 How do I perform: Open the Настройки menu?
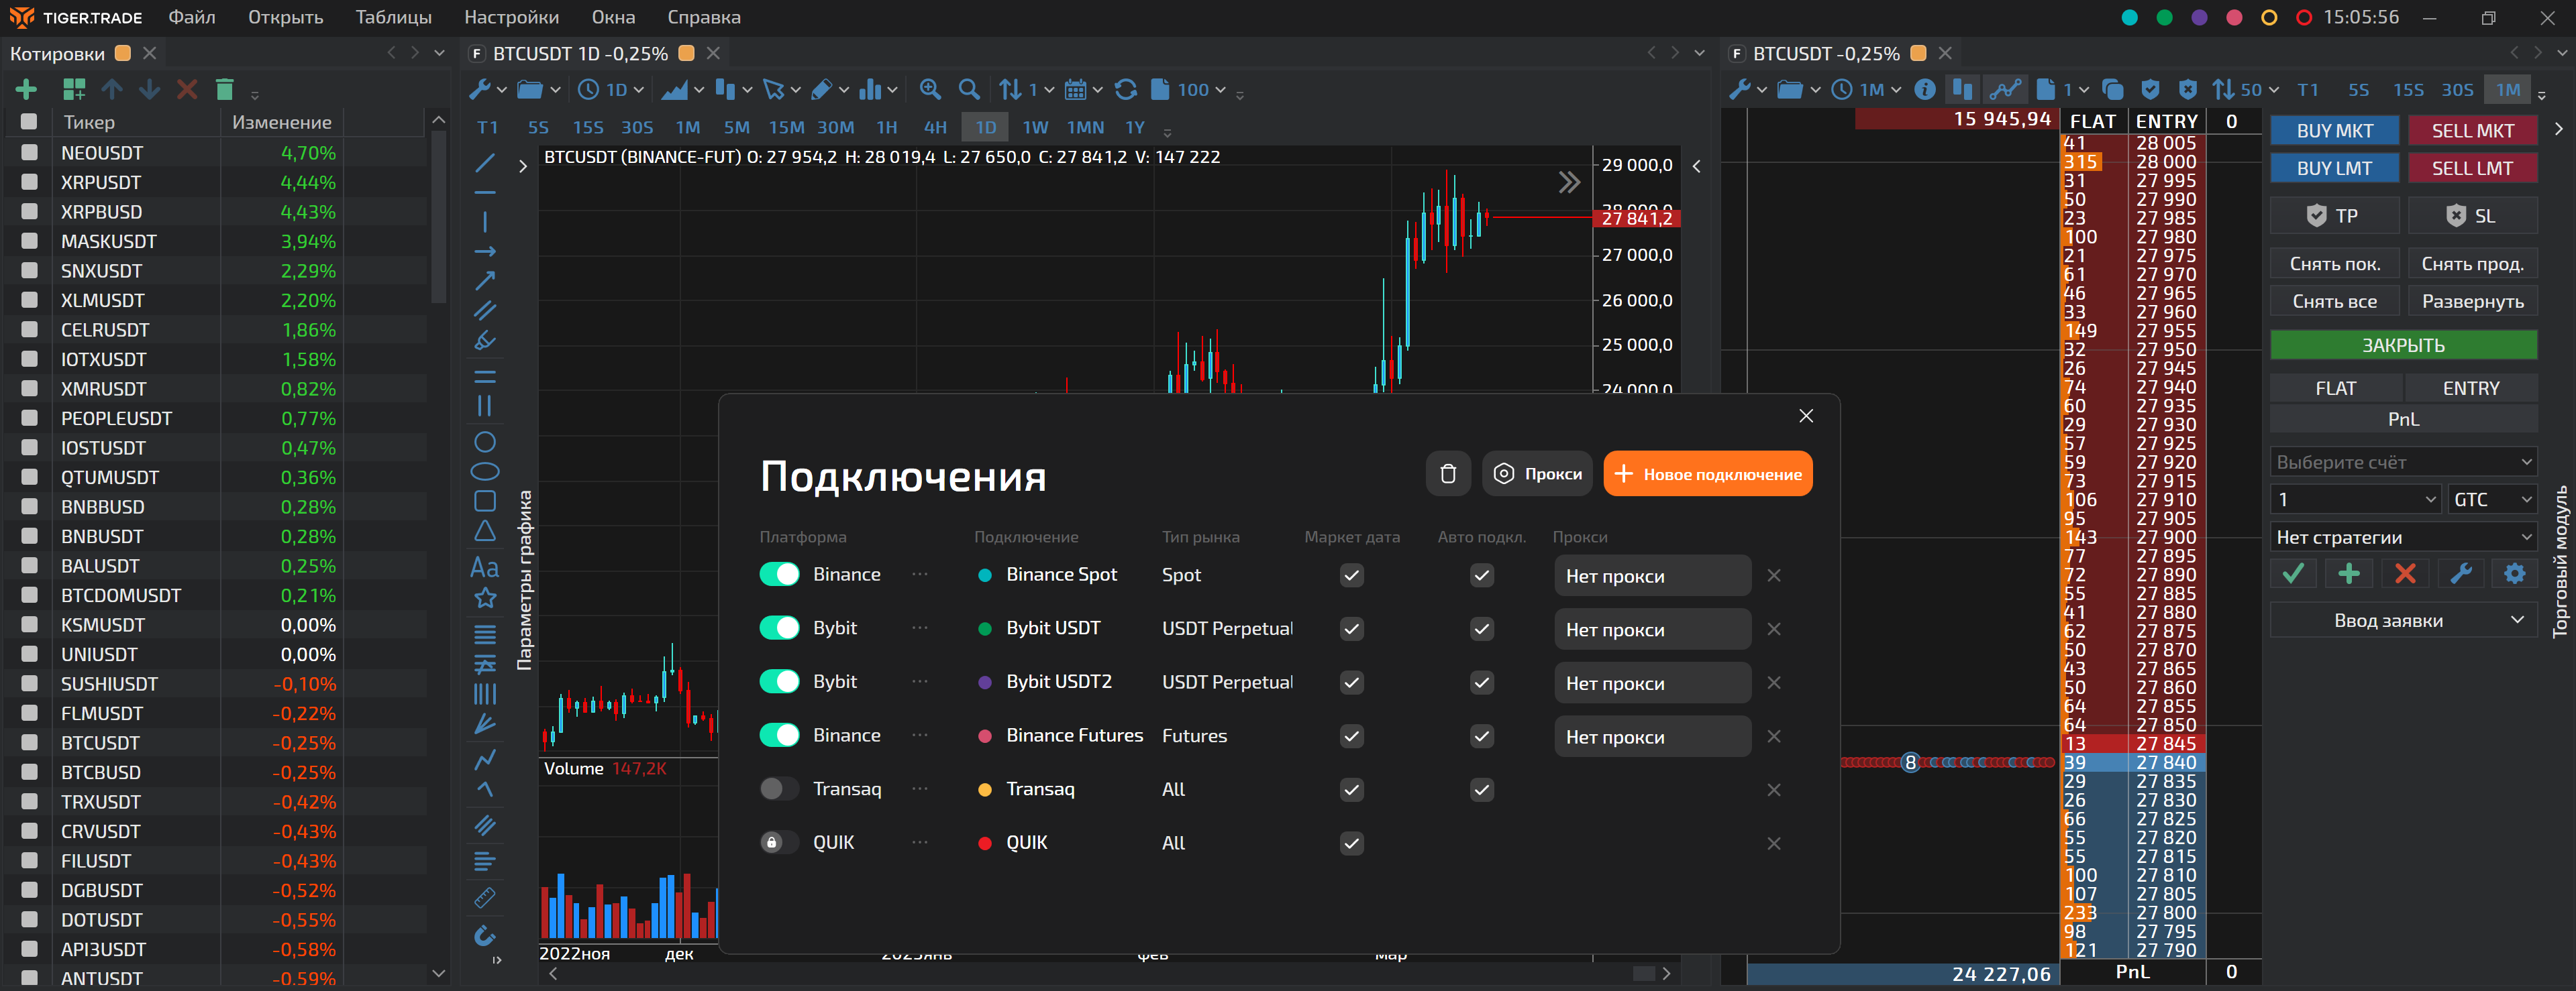(511, 17)
